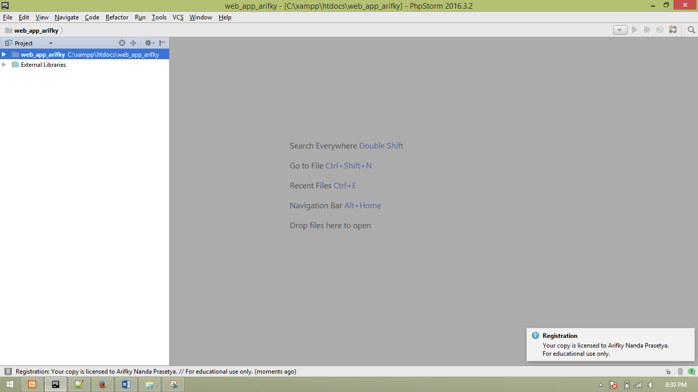Open Project panel gear settings
Image resolution: width=698 pixels, height=392 pixels.
pos(149,43)
